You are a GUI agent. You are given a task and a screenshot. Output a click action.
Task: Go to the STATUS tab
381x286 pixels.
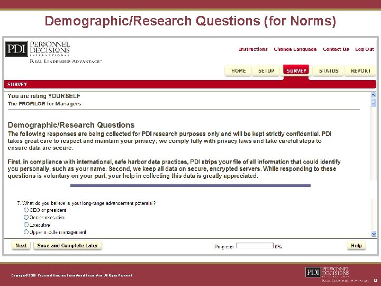329,71
